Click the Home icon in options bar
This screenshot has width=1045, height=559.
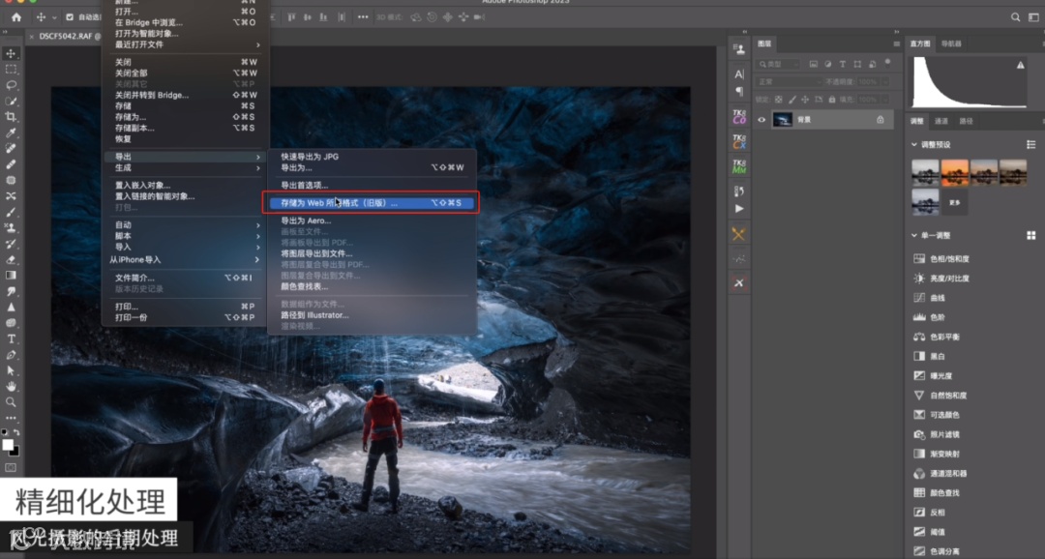coord(16,17)
